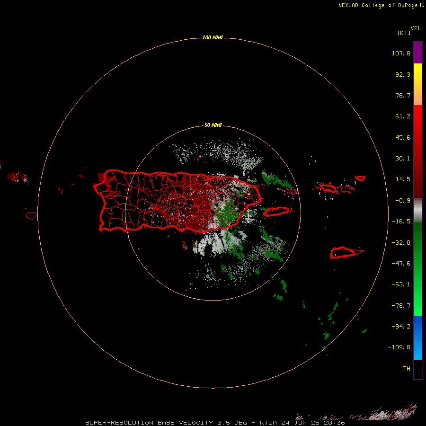This screenshot has width=426, height=426.
Task: Click the purple segment of the velocity color bar
Action: pos(418,53)
